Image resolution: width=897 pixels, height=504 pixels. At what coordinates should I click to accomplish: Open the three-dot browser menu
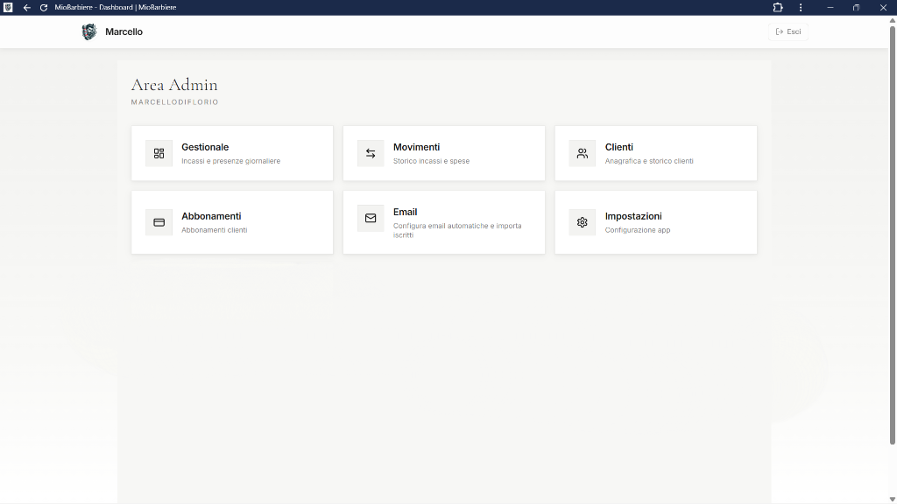point(801,7)
